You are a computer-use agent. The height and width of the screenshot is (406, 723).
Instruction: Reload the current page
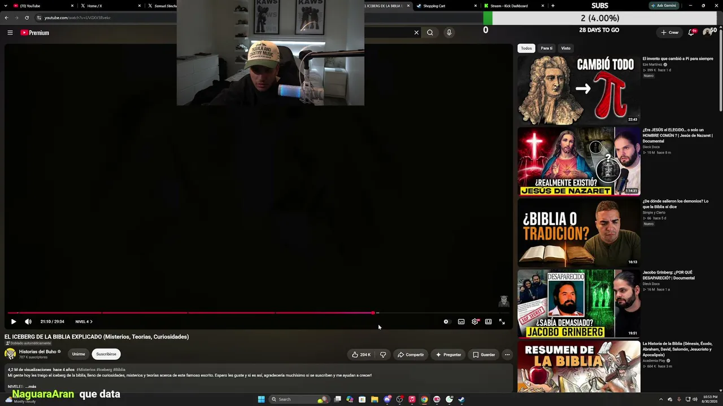click(27, 17)
